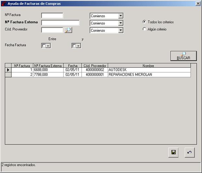
Task: Sort by the Nº Factura column header
Action: (22, 66)
